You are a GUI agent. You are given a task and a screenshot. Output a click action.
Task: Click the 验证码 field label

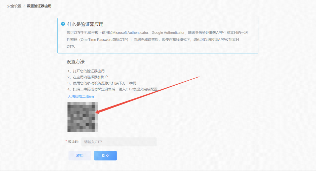73,142
